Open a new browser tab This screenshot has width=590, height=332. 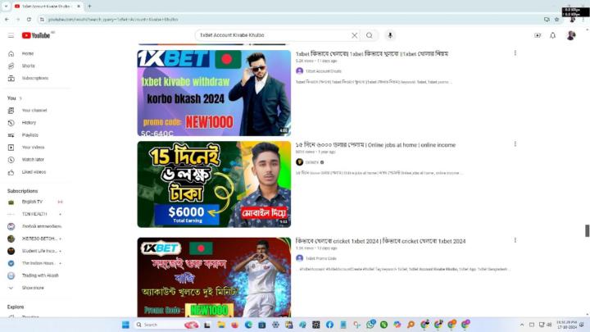pyautogui.click(x=89, y=7)
